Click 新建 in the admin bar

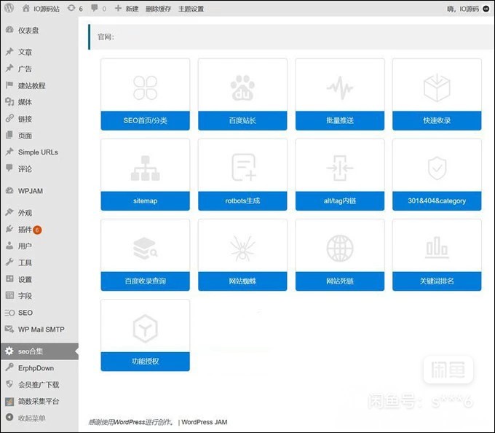coord(127,9)
